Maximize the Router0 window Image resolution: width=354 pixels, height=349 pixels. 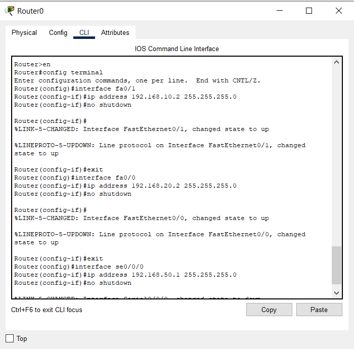point(309,11)
